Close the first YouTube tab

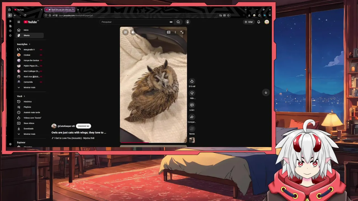tap(42, 10)
